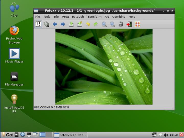Click the status text 682x533x8 0.11MB 62%
The image size is (184, 138).
tap(52, 107)
